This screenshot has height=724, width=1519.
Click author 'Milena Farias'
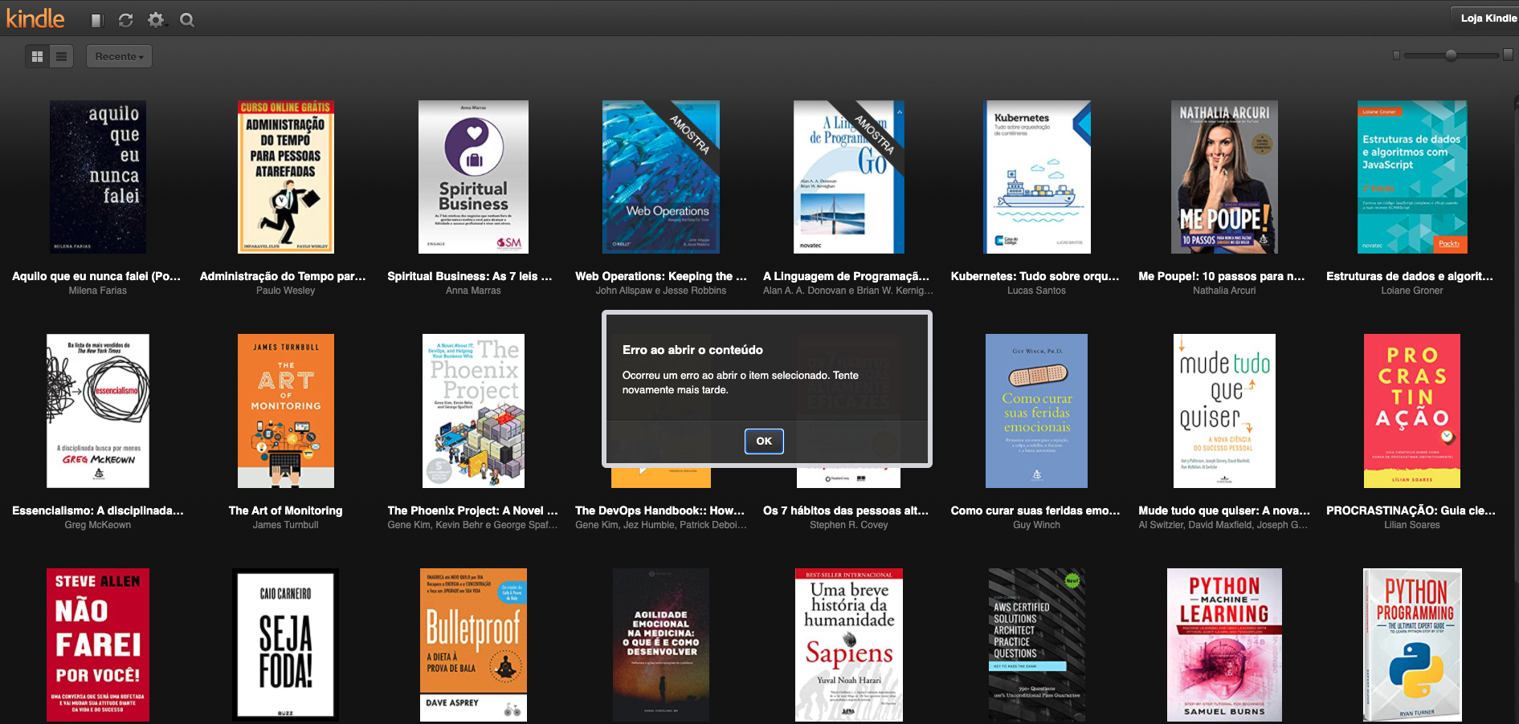(x=98, y=291)
